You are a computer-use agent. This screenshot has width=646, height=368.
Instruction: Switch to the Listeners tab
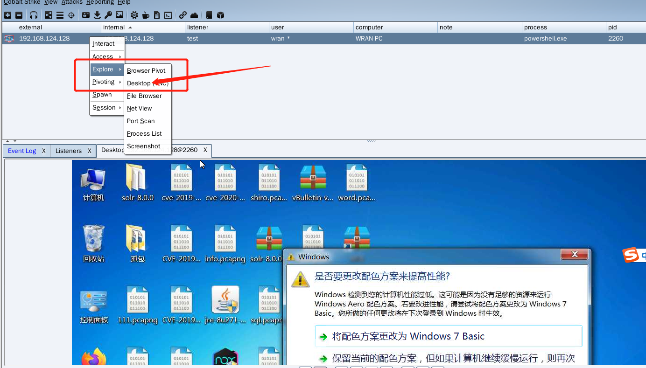pos(69,151)
